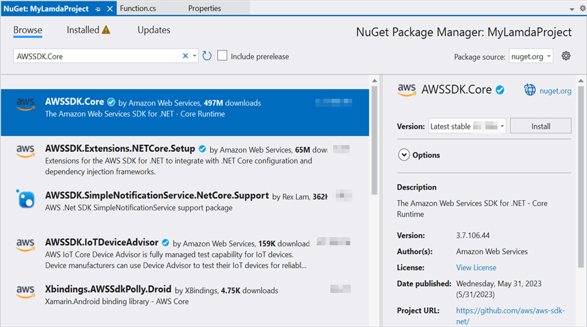The image size is (587, 327).
Task: Click the package list scroll up arrow
Action: pos(374,80)
